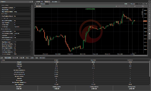The width and height of the screenshot is (151, 91).
Task: Click the orange current price marker
Action: [145, 21]
